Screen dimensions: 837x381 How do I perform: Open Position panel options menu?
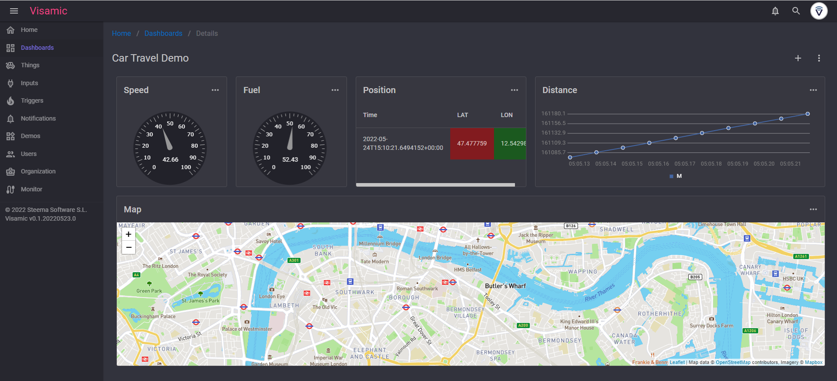pos(515,90)
